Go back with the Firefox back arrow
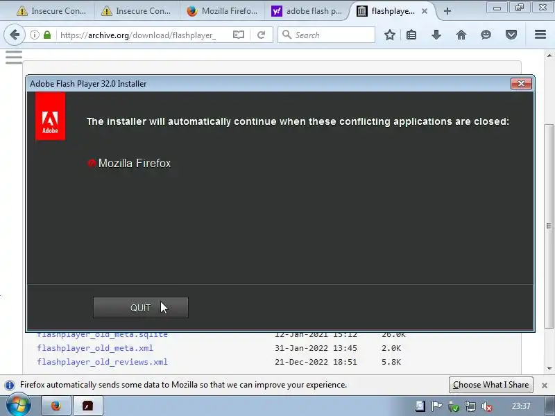 pos(15,35)
